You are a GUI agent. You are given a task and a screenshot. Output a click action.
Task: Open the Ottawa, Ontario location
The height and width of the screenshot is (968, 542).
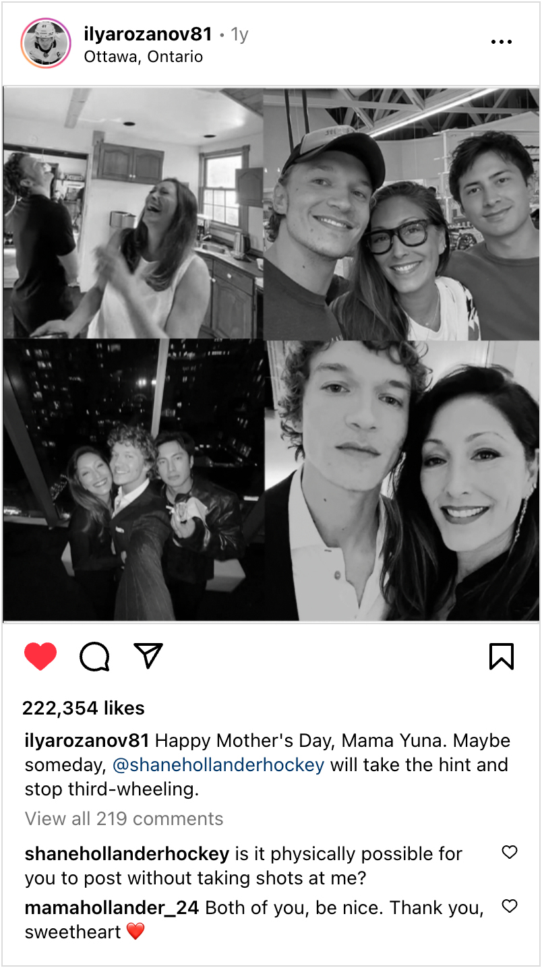pos(143,57)
